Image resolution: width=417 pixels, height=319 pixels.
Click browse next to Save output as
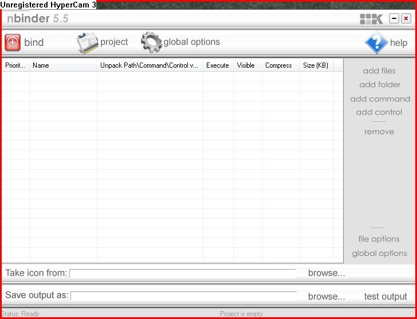pos(326,296)
